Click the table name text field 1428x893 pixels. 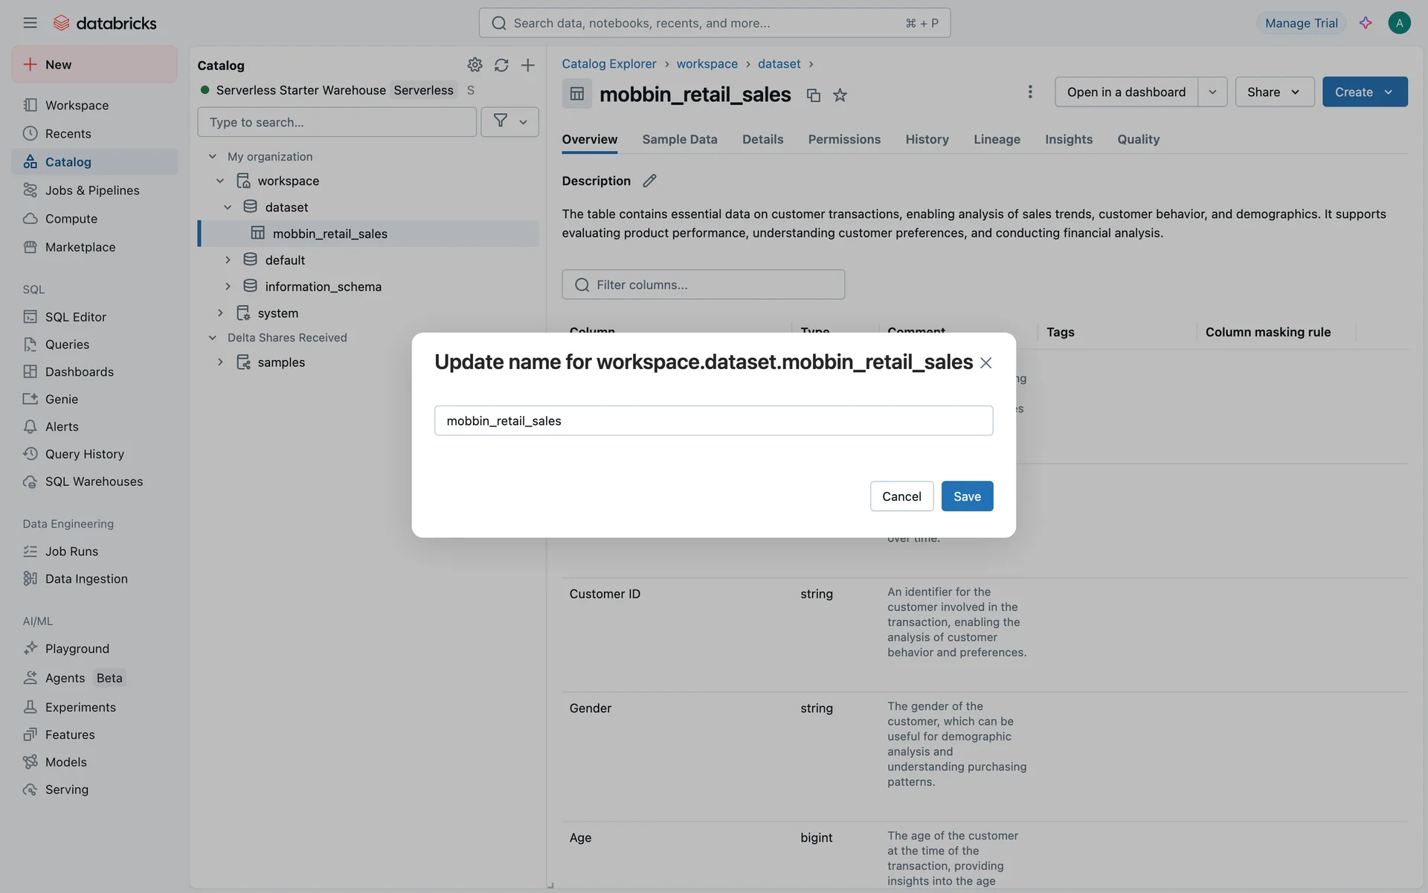(713, 420)
